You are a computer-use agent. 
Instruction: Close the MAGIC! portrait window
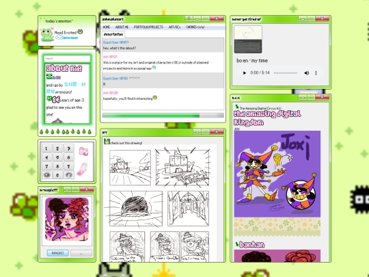pos(87,189)
